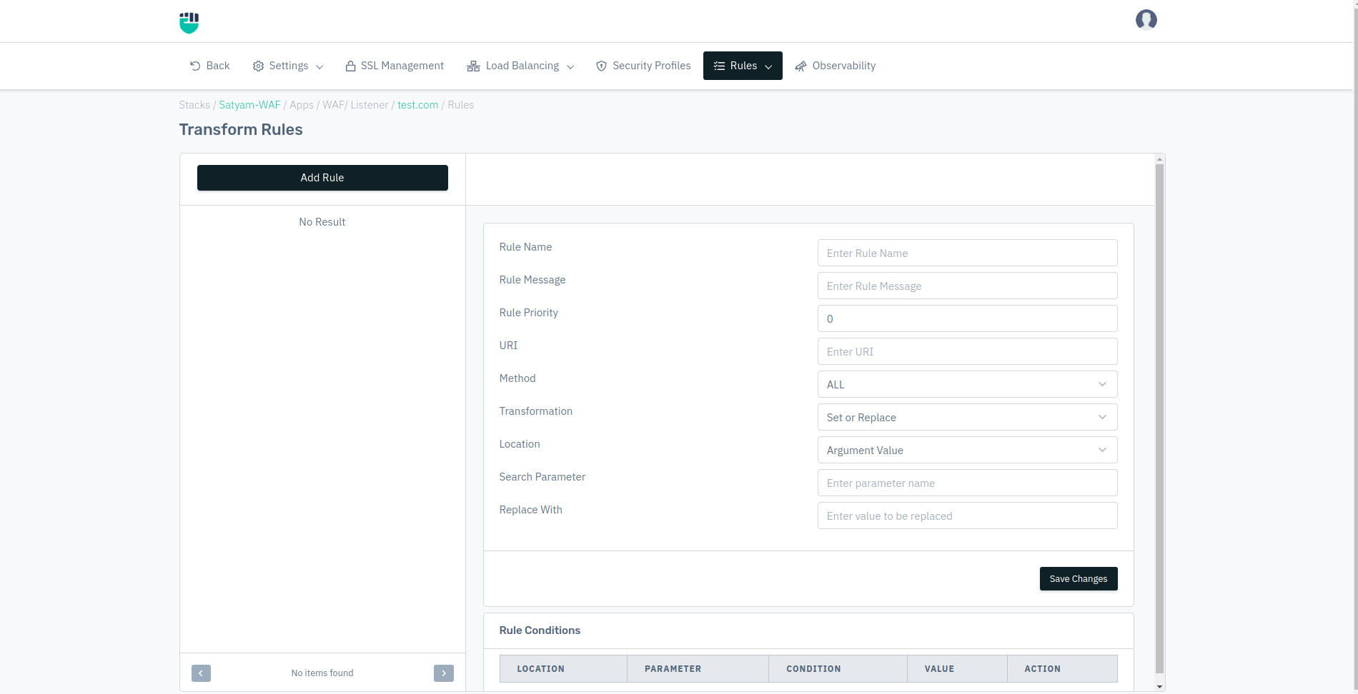Expand the Method dropdown
Screen dimensions: 1358x694
966,384
